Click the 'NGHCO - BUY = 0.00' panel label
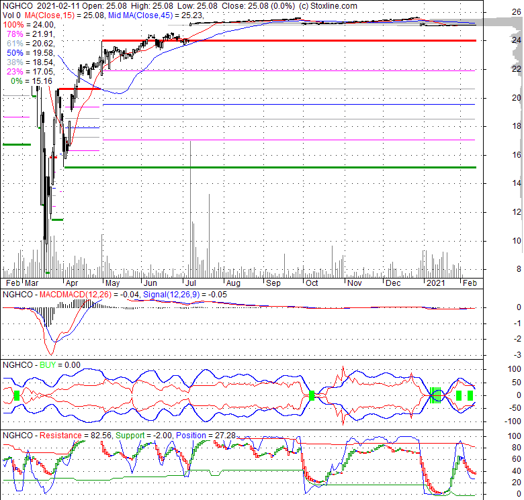 pyautogui.click(x=42, y=365)
